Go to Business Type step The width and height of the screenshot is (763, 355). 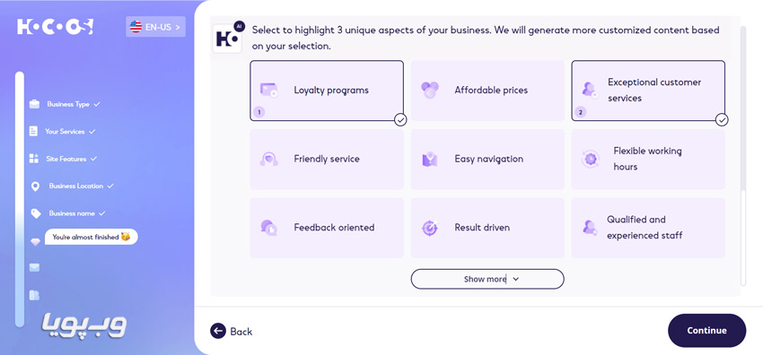pyautogui.click(x=68, y=104)
